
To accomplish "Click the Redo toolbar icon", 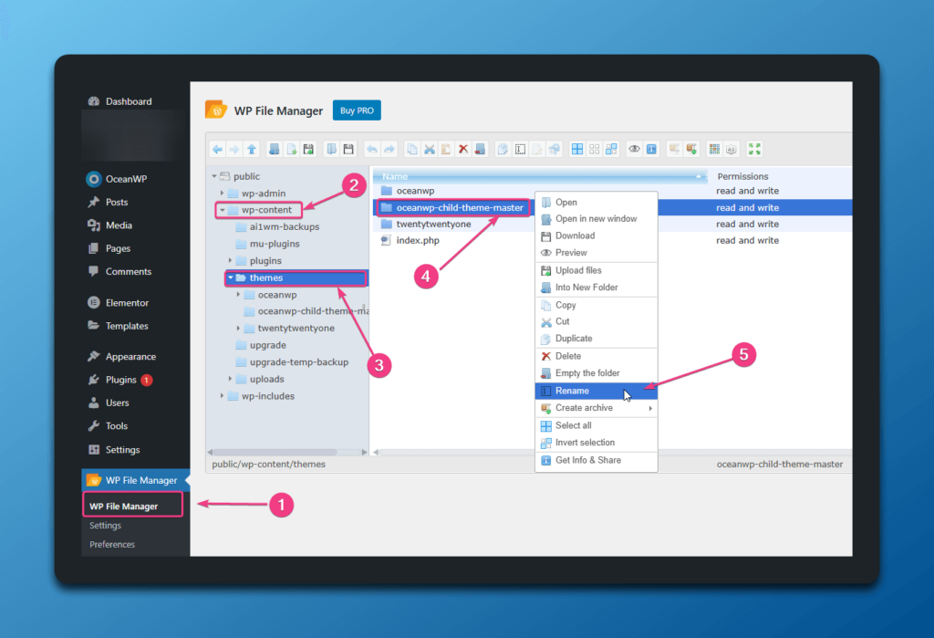I will click(x=389, y=149).
